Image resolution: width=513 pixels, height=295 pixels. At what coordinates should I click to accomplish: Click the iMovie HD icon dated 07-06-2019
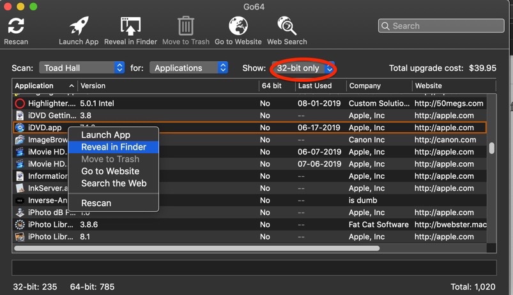click(20, 164)
